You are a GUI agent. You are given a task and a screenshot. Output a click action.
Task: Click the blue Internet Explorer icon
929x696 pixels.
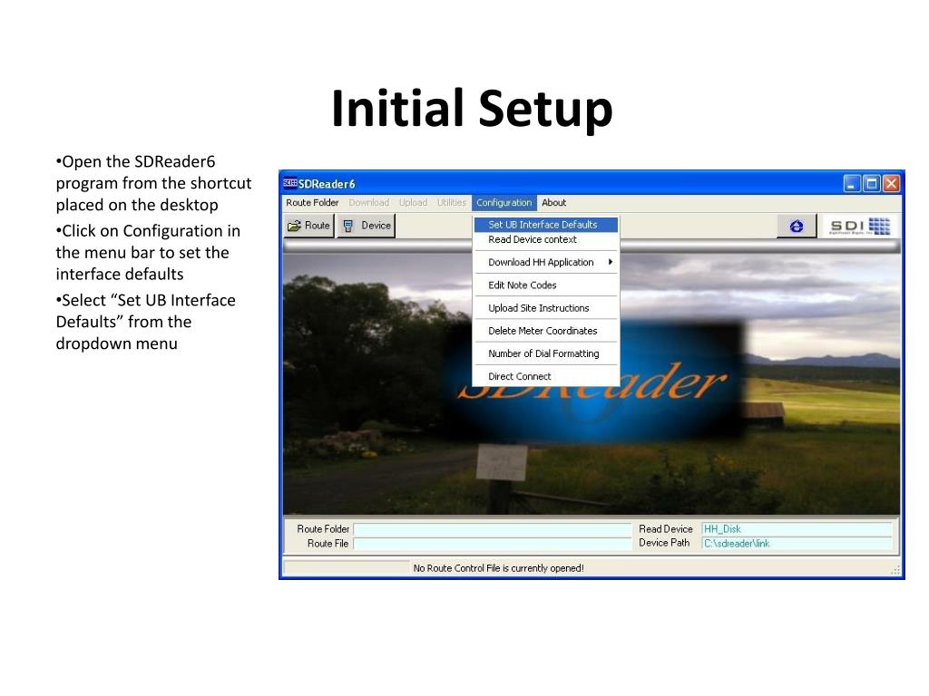click(x=797, y=226)
